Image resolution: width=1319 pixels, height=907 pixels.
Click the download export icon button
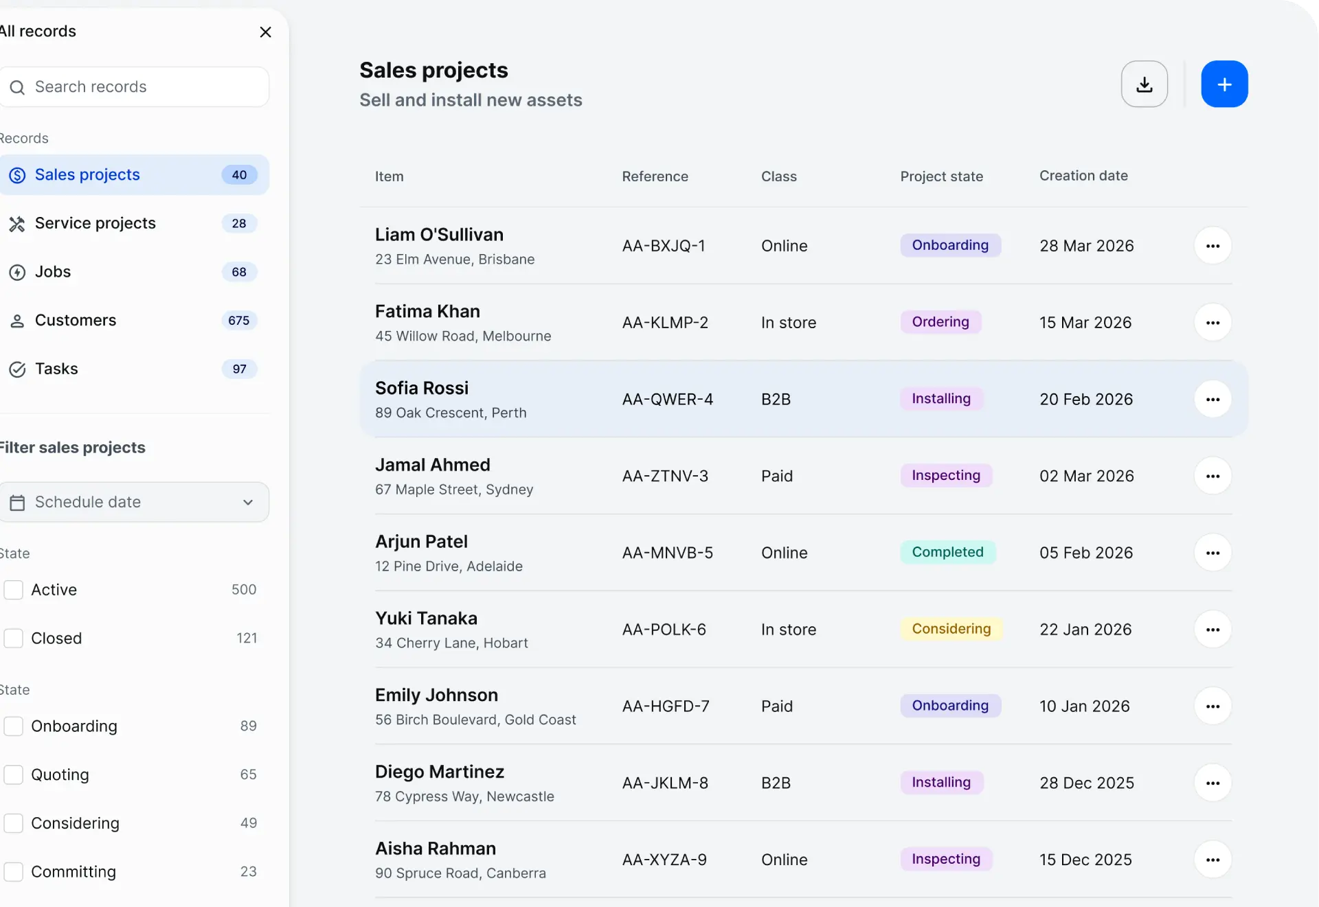(x=1144, y=84)
